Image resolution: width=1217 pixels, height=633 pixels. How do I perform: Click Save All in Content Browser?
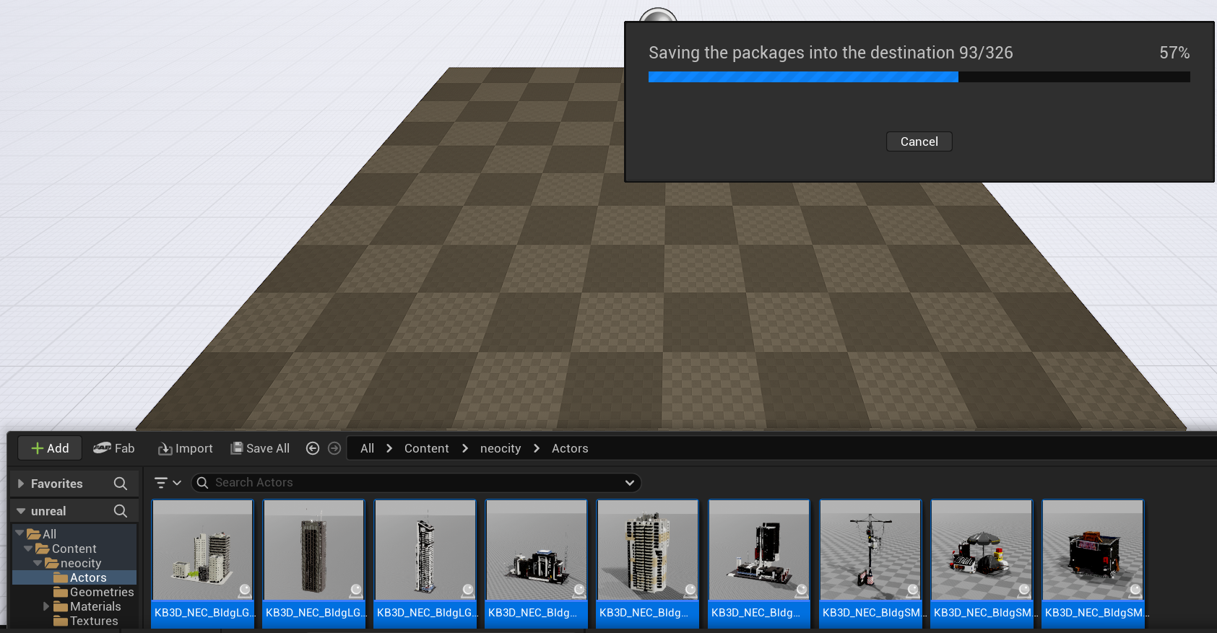pos(260,448)
